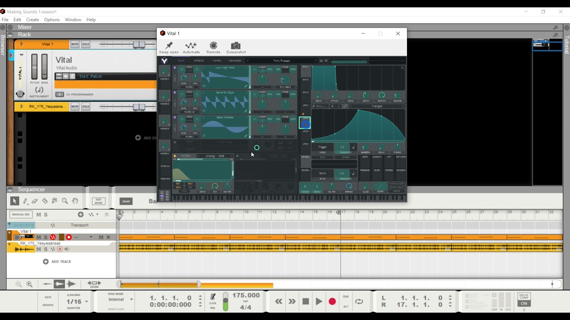The height and width of the screenshot is (320, 570).
Task: Click the metronome Click icon
Action: click(x=213, y=296)
